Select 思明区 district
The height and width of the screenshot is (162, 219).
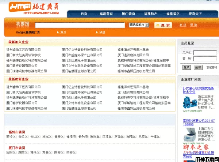tap(11, 152)
